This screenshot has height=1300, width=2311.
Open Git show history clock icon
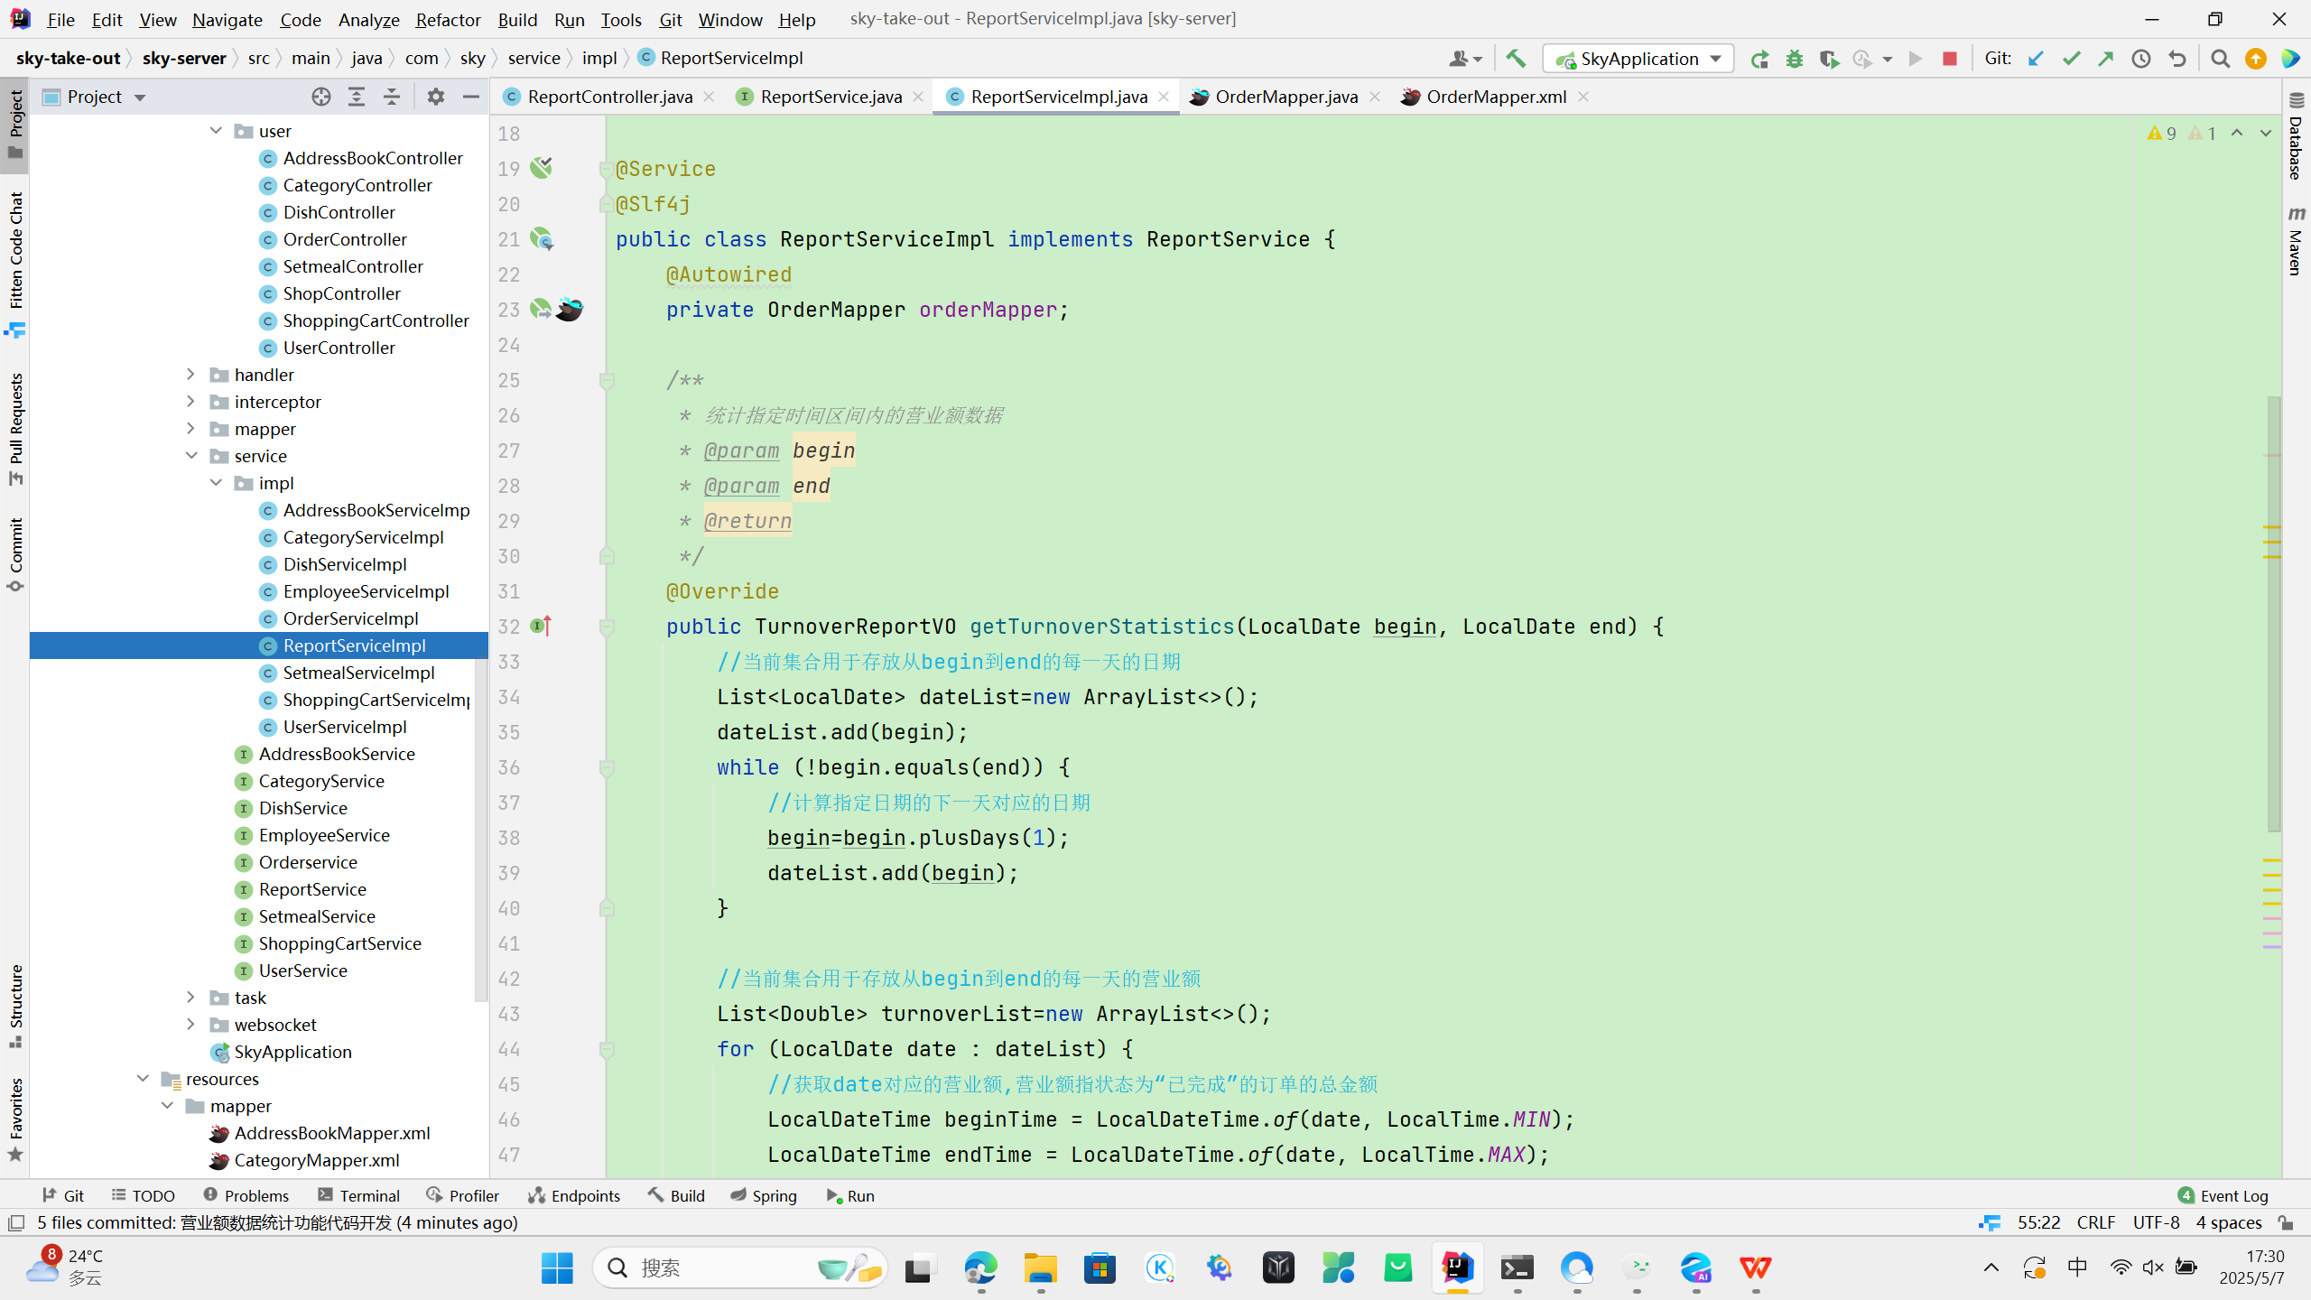coord(2141,59)
